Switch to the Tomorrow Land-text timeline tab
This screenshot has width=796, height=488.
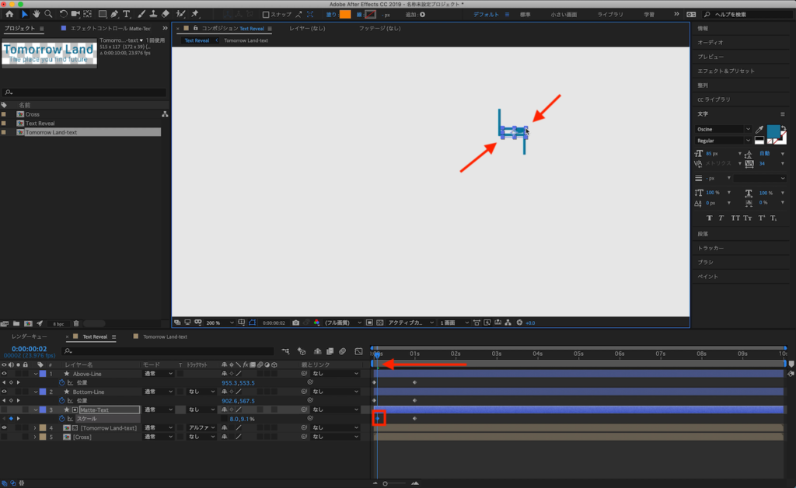[x=163, y=337]
